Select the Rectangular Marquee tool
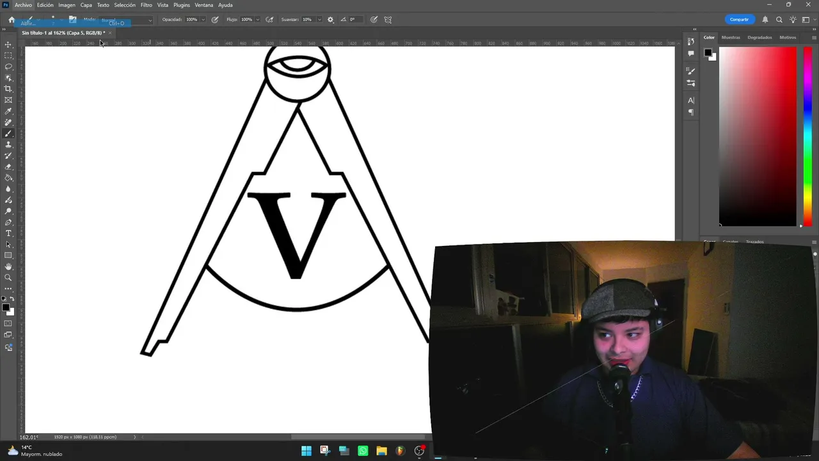Screen dimensions: 819x461 pos(8,56)
